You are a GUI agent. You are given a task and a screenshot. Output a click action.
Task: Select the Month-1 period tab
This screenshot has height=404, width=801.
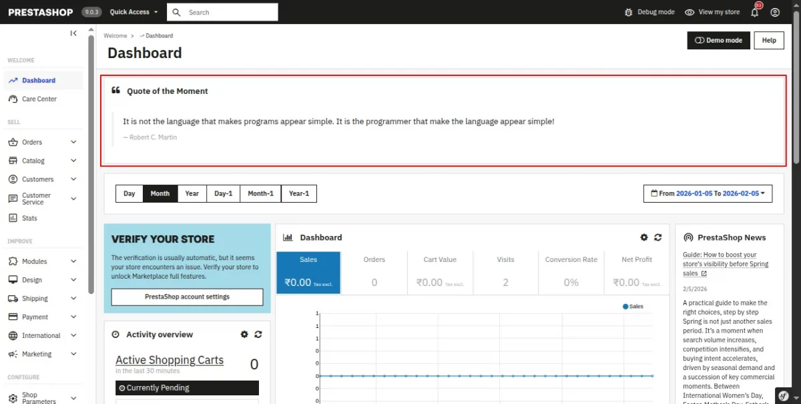(261, 193)
